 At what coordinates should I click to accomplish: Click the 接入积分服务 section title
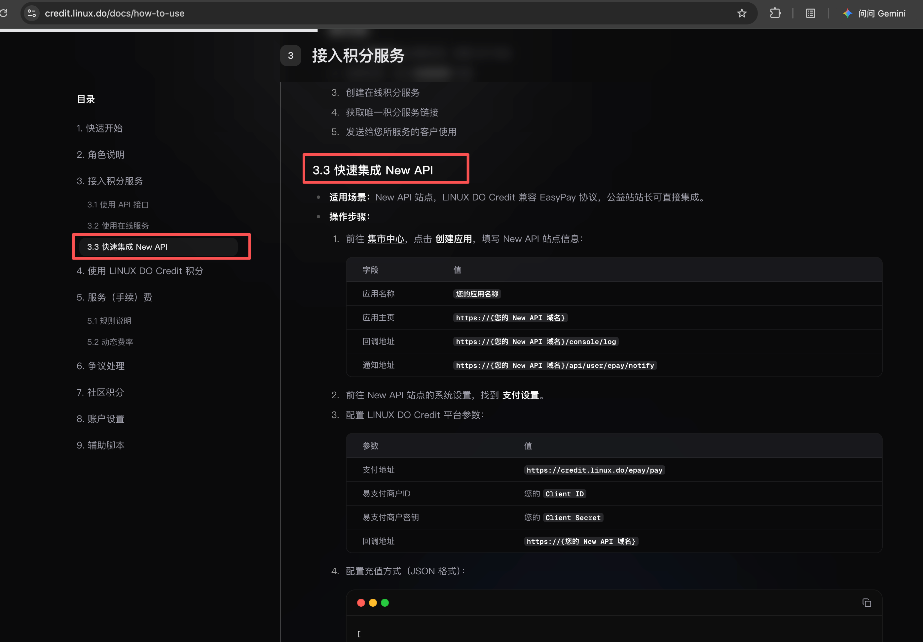pos(358,55)
